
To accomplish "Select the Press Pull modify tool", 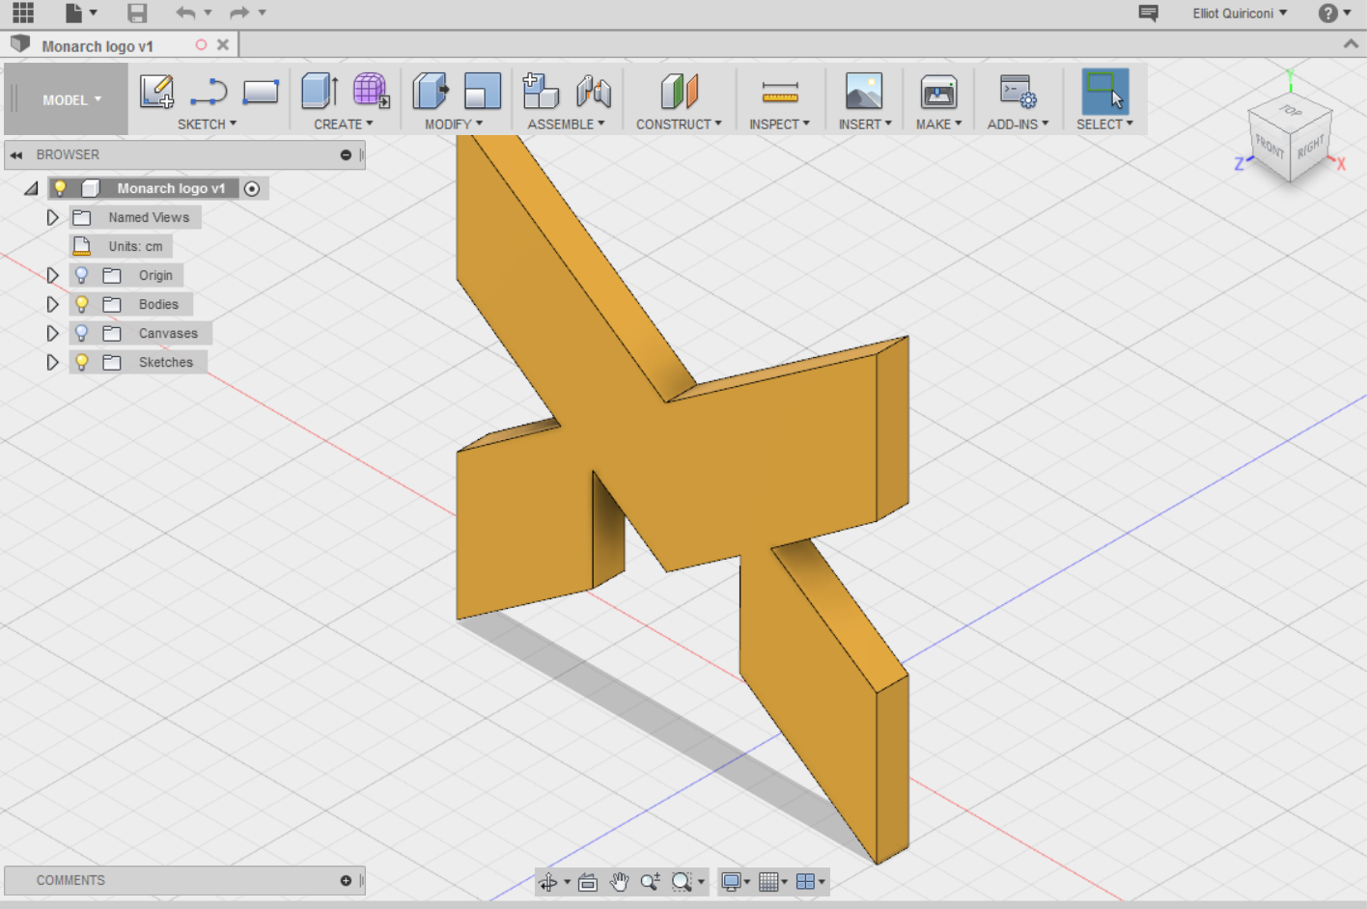I will click(x=431, y=91).
